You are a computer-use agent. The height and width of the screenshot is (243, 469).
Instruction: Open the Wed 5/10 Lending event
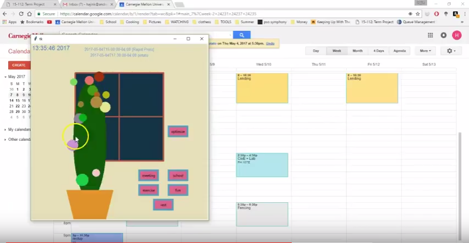pyautogui.click(x=262, y=88)
